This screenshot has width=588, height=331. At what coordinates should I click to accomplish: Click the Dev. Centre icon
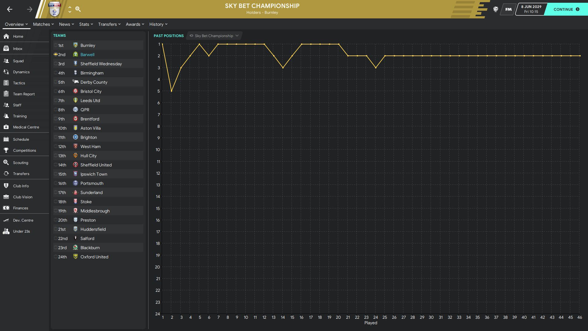point(6,220)
